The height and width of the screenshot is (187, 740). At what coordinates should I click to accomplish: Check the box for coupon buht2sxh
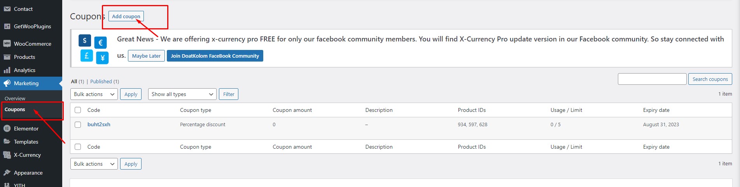tap(78, 125)
